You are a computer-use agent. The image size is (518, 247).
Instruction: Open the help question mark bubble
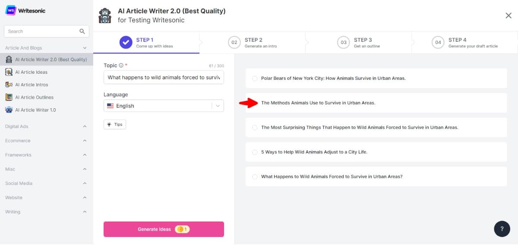(x=502, y=229)
